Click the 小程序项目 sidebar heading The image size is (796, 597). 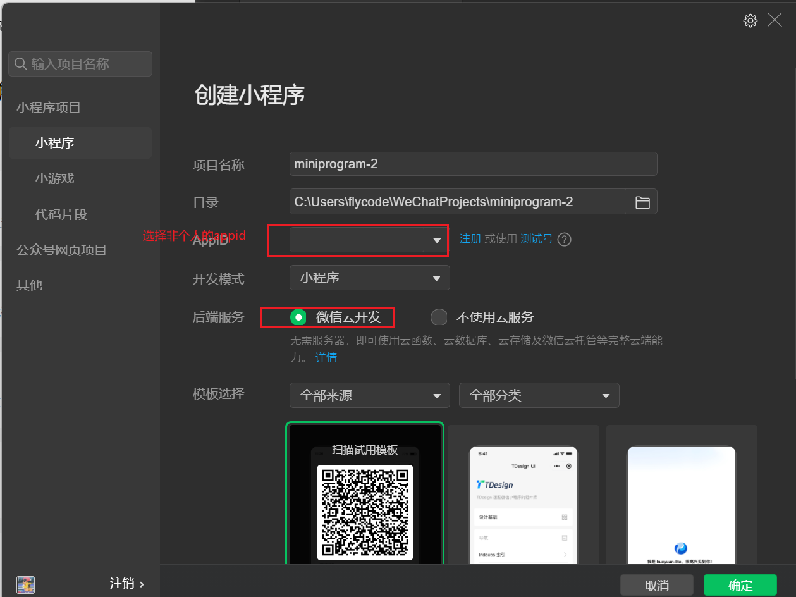click(49, 108)
